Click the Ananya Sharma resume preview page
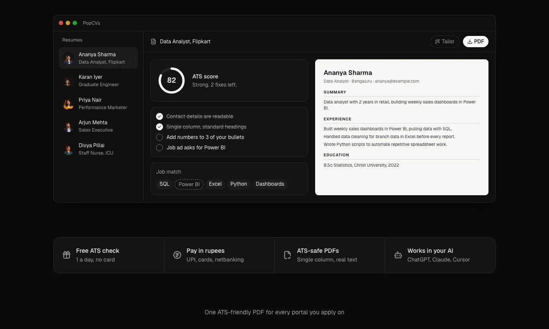The width and height of the screenshot is (549, 329). [402, 127]
